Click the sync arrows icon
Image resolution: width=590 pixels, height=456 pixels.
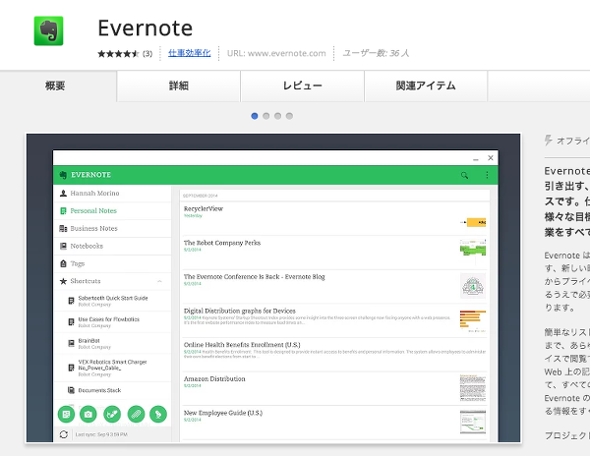[64, 434]
